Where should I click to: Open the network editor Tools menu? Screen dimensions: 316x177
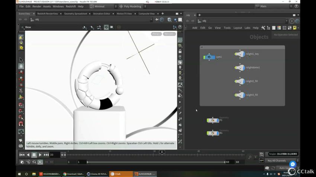227,28
